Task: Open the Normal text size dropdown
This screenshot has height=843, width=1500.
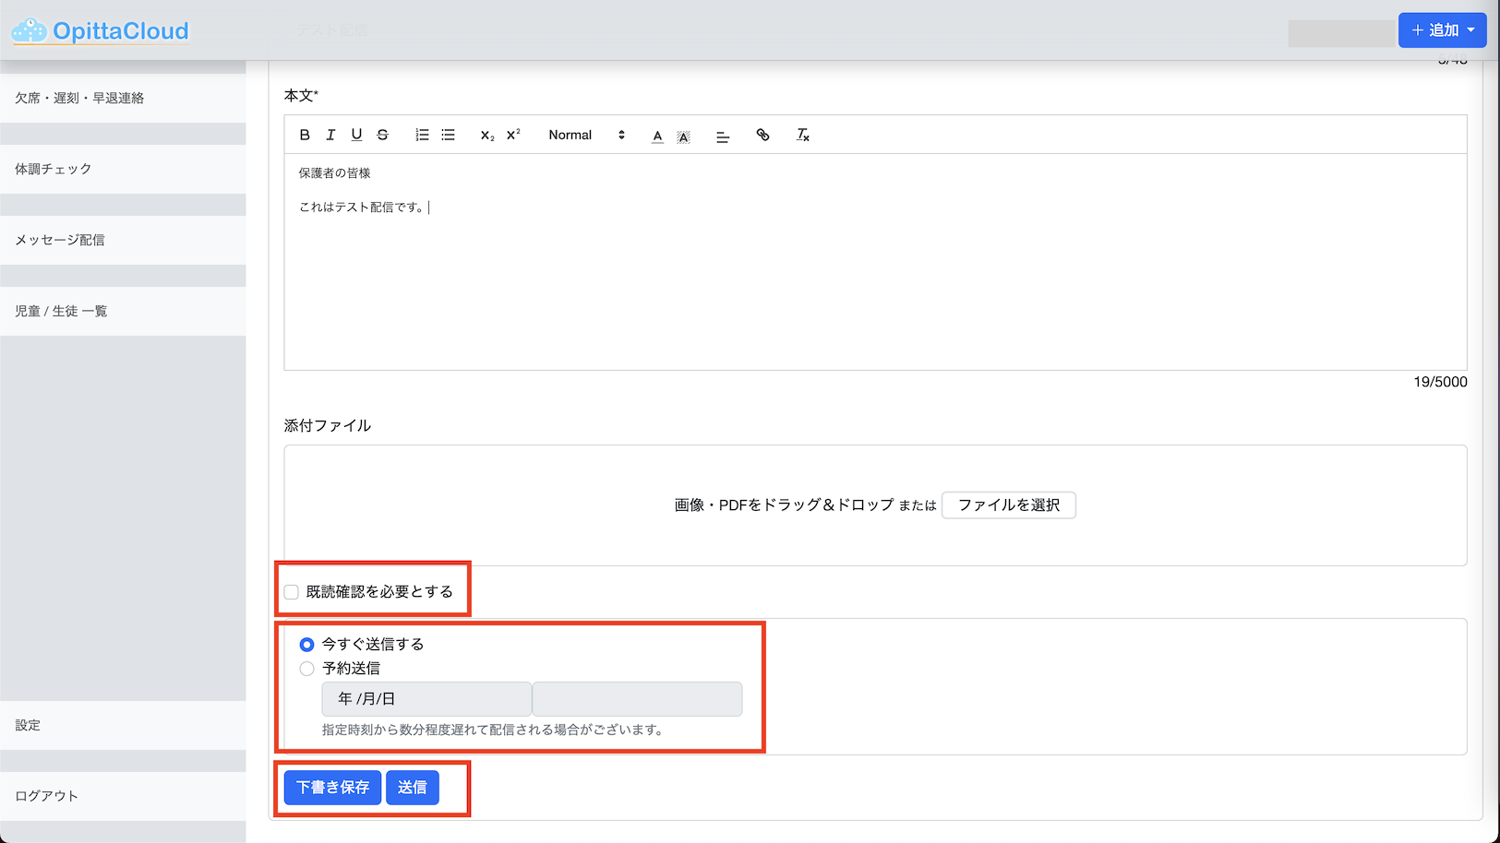Action: coord(586,135)
